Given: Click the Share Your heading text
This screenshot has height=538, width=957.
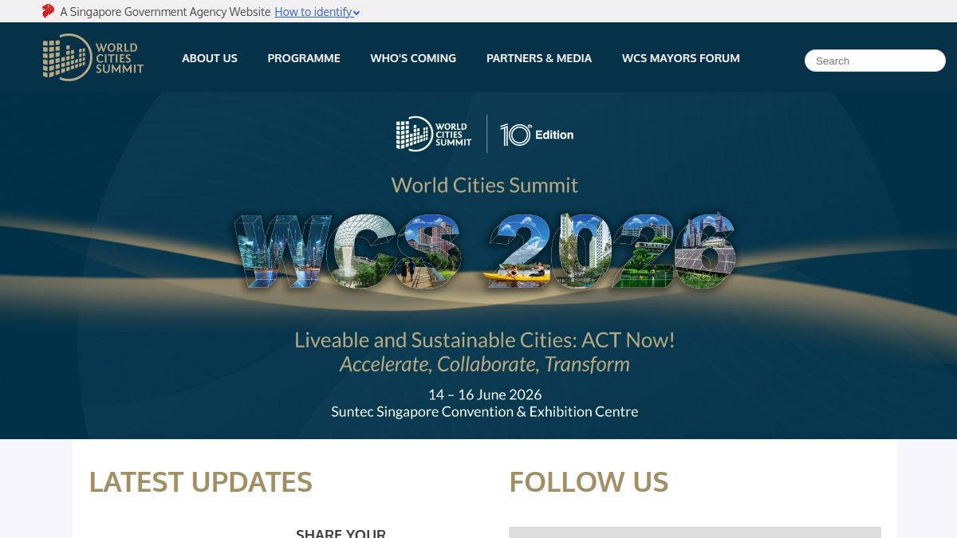Looking at the screenshot, I should tap(341, 533).
